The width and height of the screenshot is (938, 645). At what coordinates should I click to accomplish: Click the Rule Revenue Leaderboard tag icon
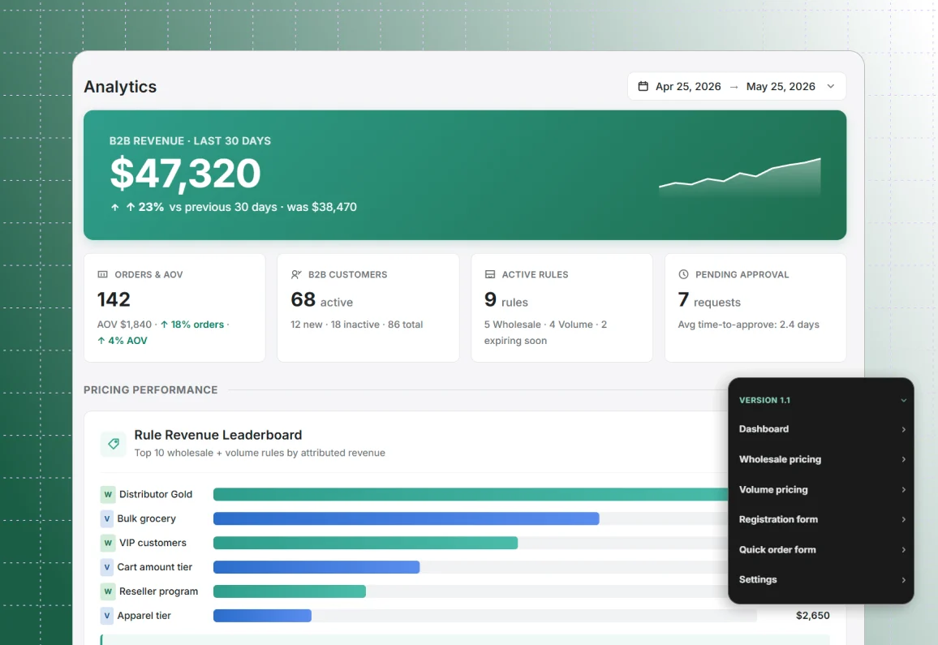pyautogui.click(x=114, y=444)
